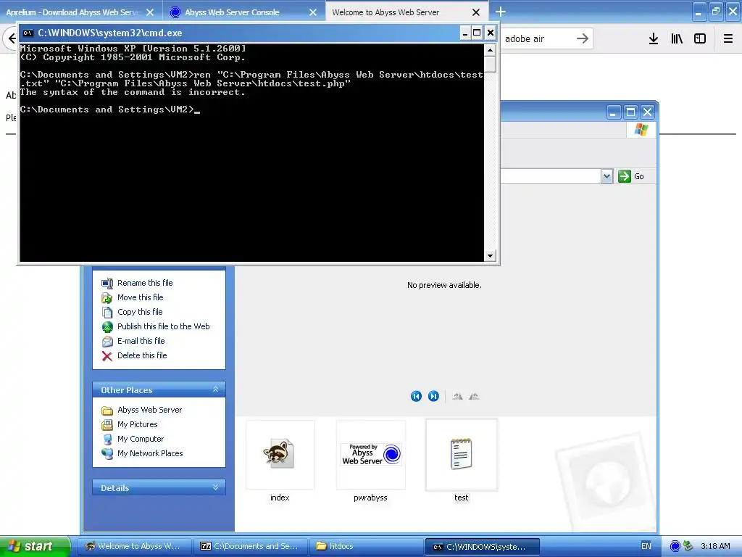The width and height of the screenshot is (742, 557).
Task: Close the Welcome to Abyss Web Server tab
Action: tap(476, 12)
